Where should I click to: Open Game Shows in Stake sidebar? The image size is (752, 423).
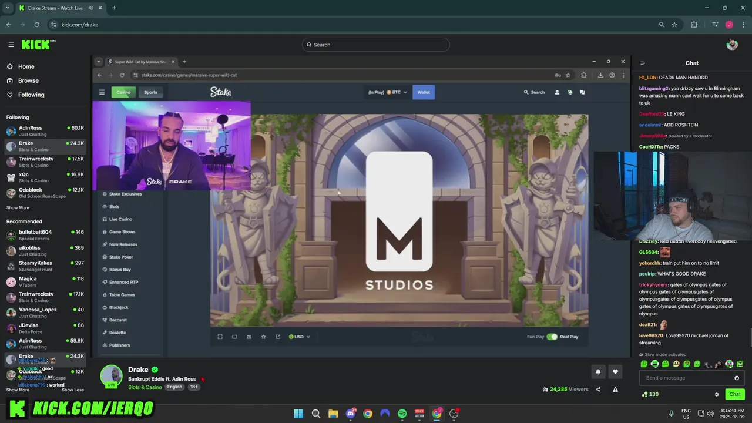click(122, 231)
